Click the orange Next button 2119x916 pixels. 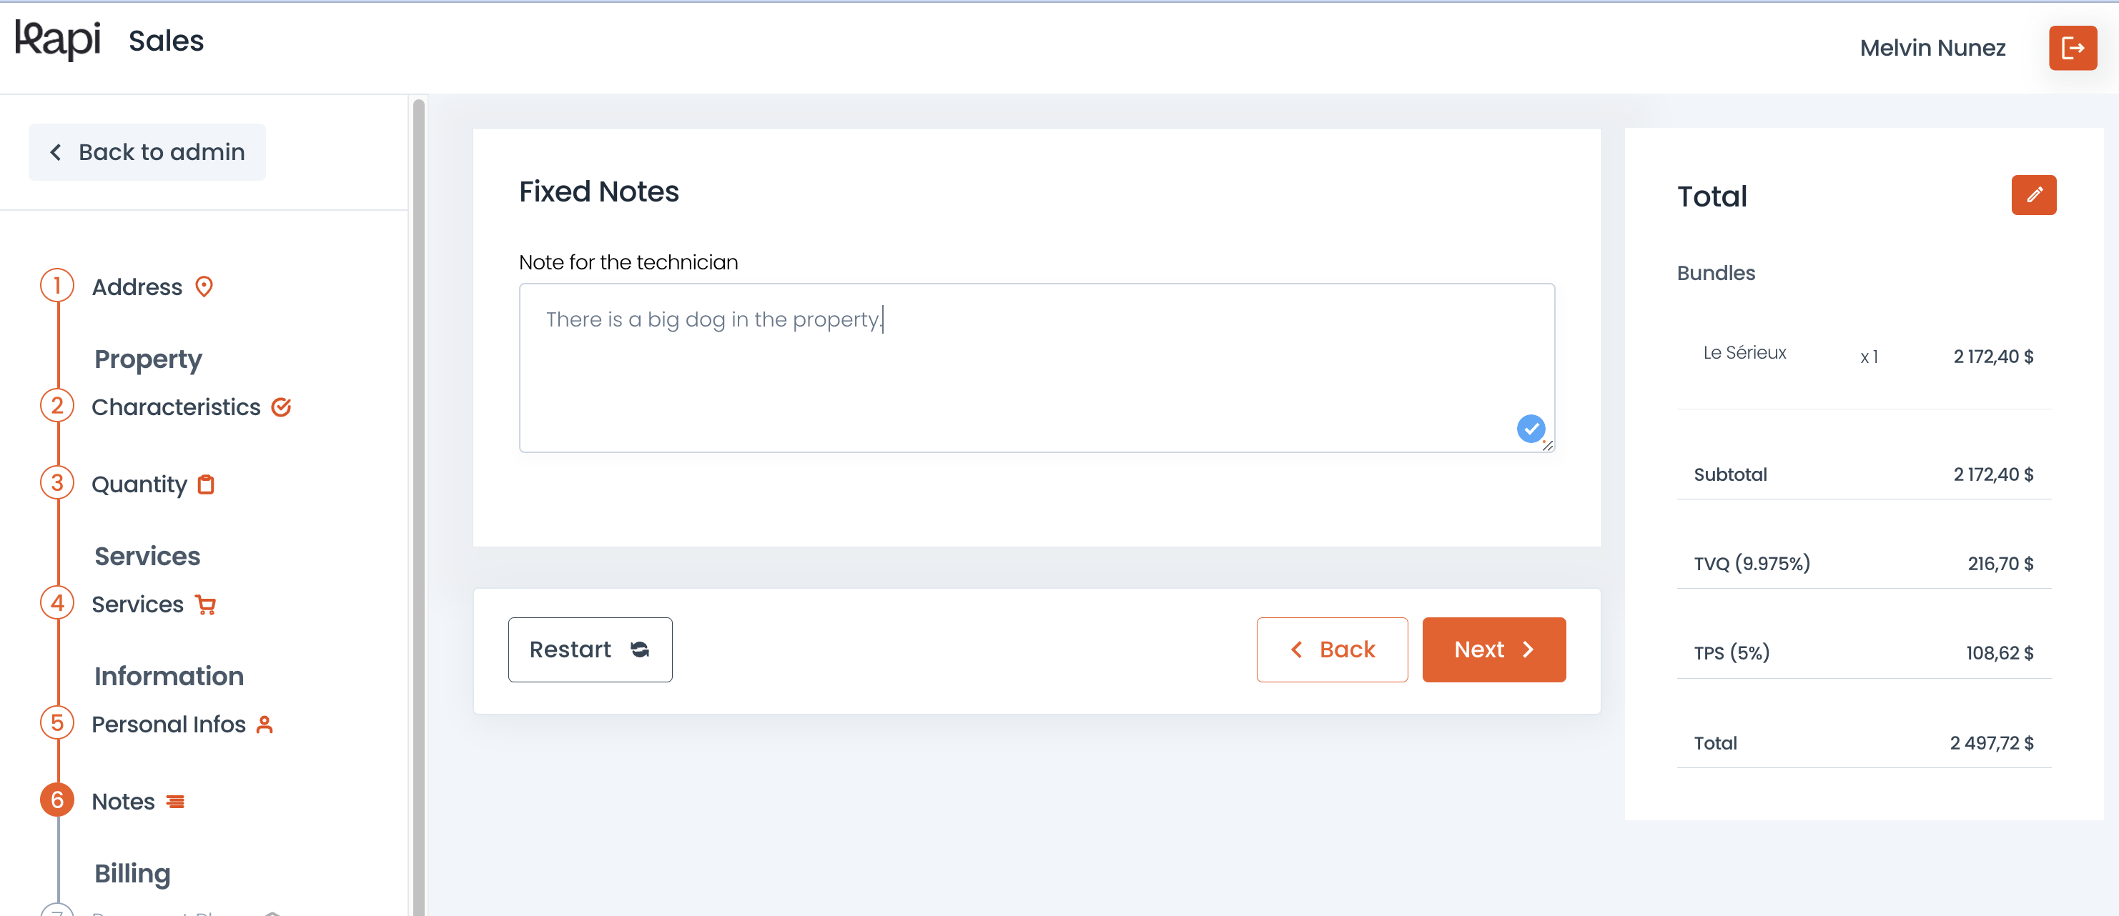(1493, 649)
